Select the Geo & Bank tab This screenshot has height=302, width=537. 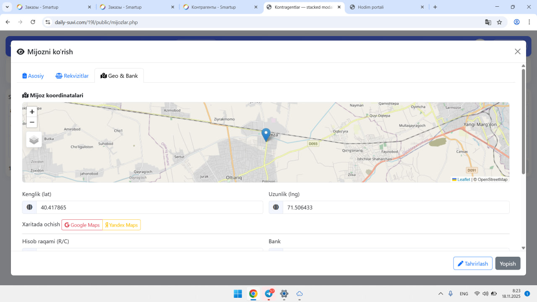[119, 76]
